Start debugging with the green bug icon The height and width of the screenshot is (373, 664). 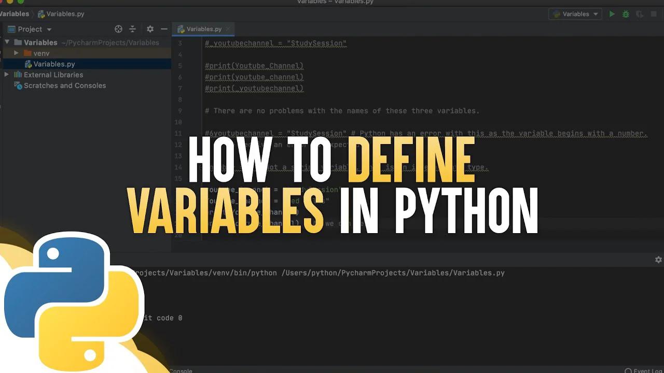click(x=626, y=15)
